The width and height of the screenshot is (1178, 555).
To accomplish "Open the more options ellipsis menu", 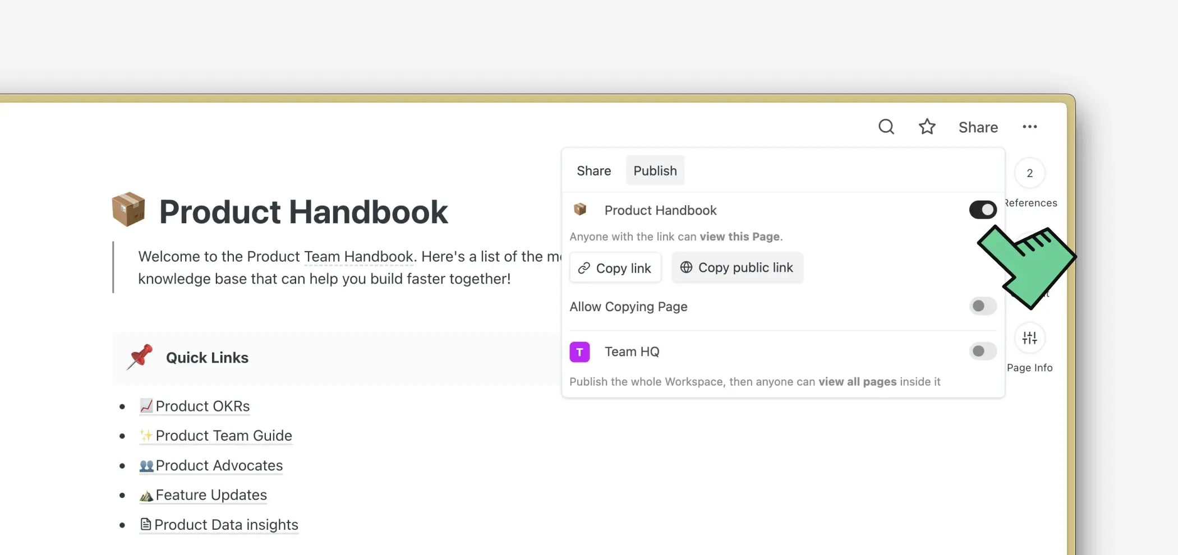I will point(1030,127).
